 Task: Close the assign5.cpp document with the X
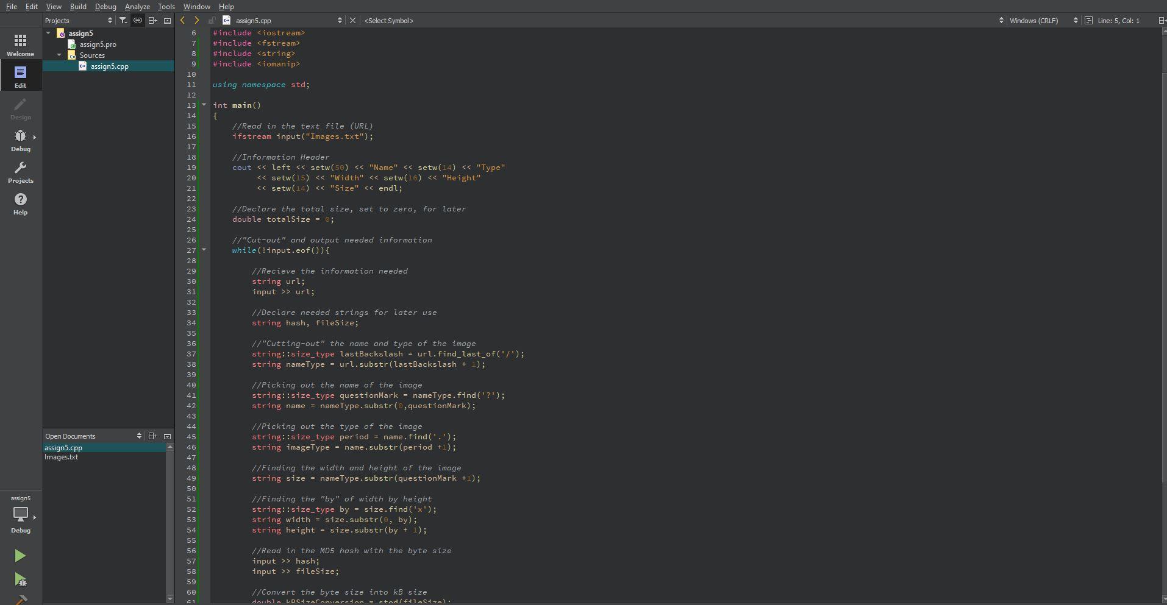[x=352, y=20]
